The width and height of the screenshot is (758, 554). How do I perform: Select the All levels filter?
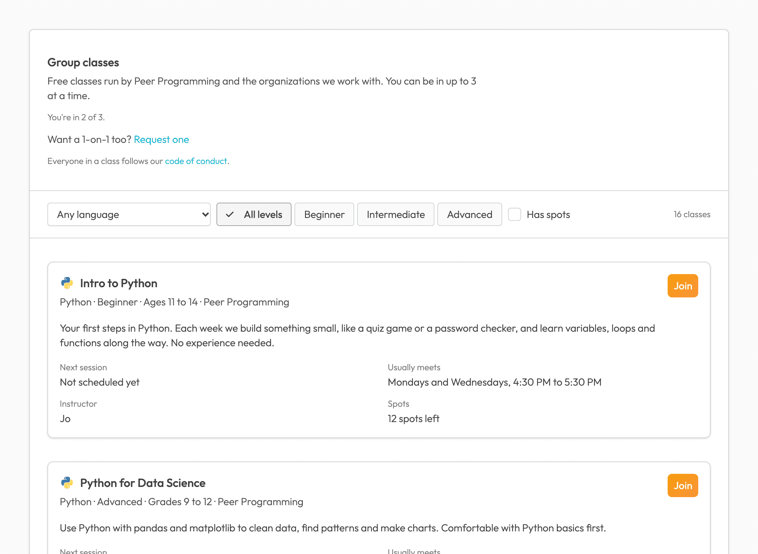254,214
